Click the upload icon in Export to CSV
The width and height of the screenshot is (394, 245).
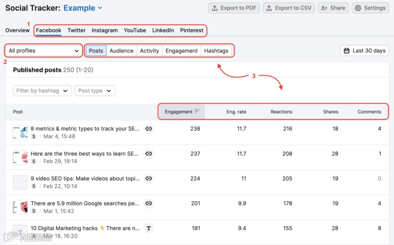[269, 8]
